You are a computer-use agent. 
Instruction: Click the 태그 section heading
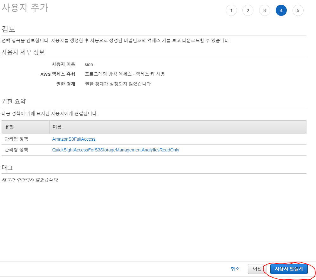(7, 168)
